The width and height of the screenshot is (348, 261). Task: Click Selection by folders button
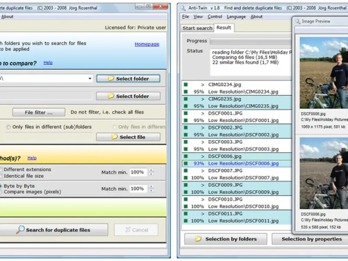pos(226,239)
